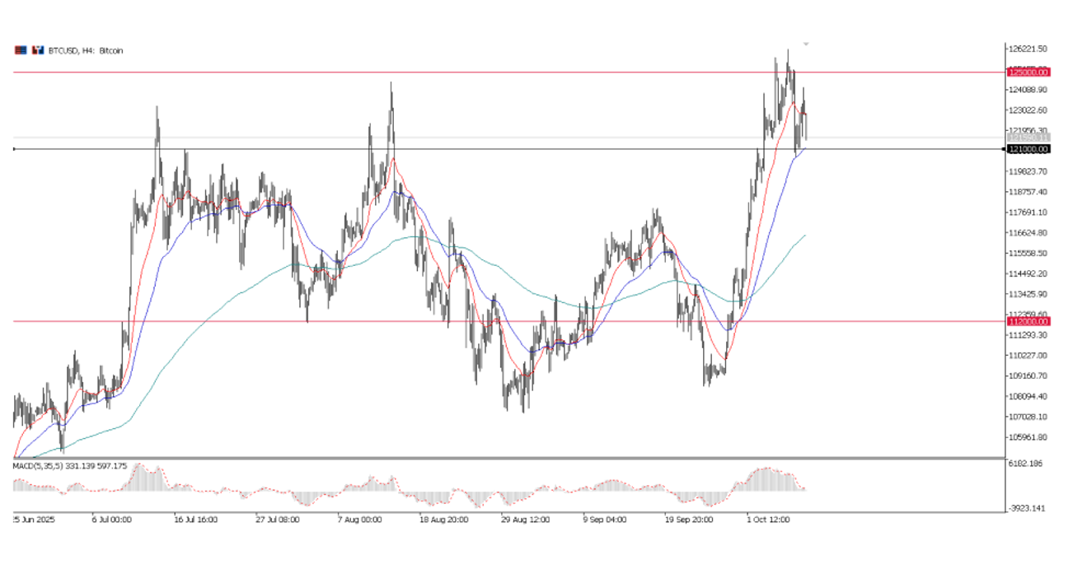Click the blue candlestick icon in the chart header
Viewport: 1073px width, 569px height.
click(37, 49)
